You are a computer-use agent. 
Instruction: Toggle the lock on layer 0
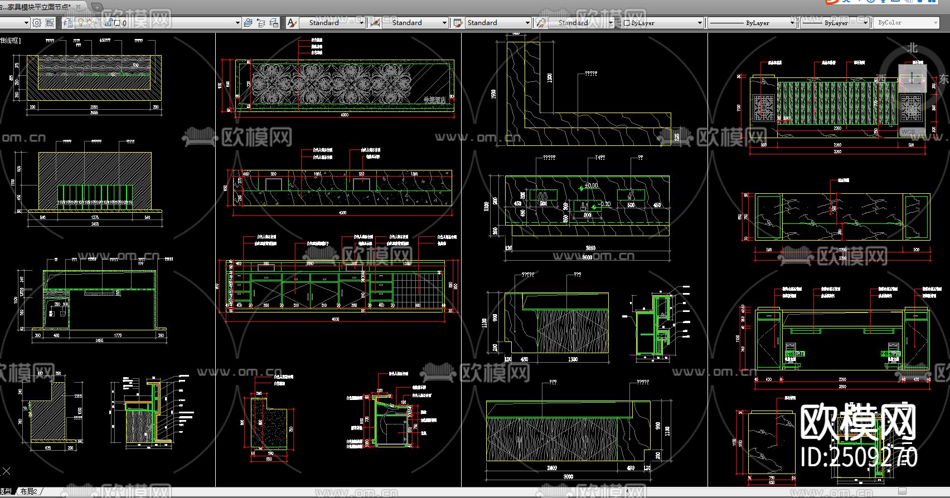tap(109, 23)
